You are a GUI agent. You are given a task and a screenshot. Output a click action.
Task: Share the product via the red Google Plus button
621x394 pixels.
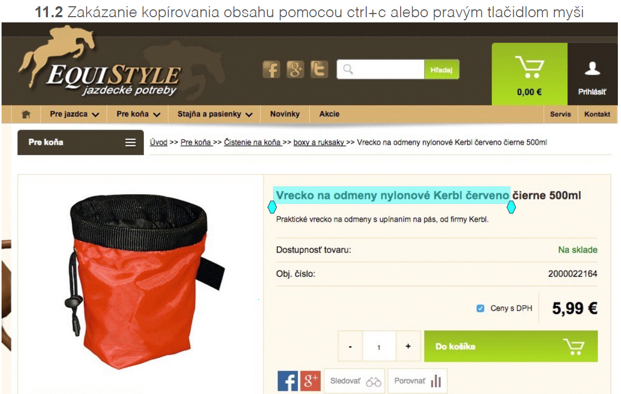tap(310, 381)
